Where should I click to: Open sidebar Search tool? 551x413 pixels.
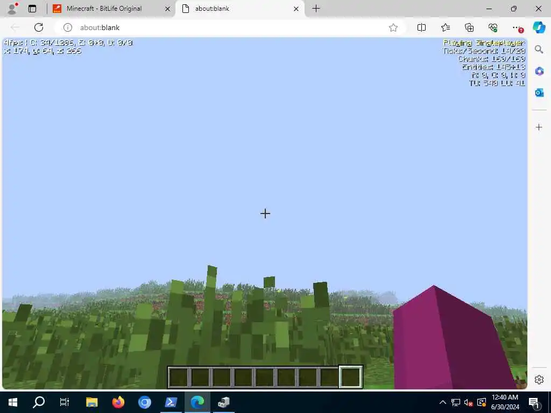(539, 49)
